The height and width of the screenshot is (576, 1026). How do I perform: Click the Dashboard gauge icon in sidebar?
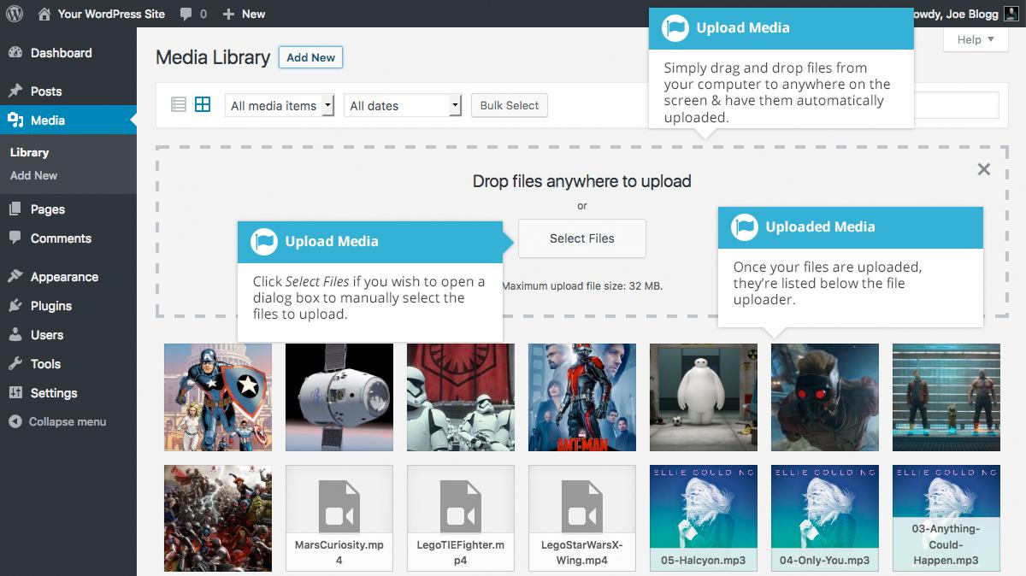[15, 53]
